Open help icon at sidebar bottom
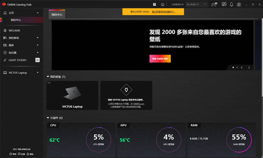Viewport: 263px width, 158px height. pyautogui.click(x=11, y=154)
